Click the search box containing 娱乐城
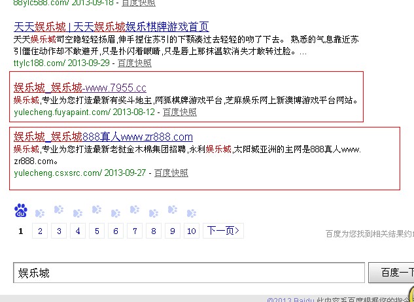414x302 pixels. [189, 273]
